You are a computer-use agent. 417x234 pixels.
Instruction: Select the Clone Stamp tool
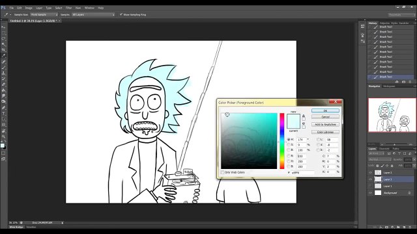point(3,73)
